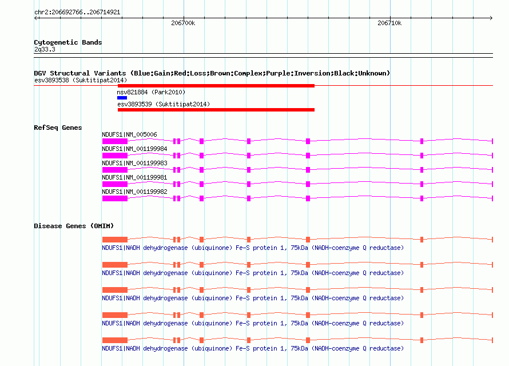509x366 pixels.
Task: Open variant label esv3893538 (Suktitipat2014)
Action: pos(81,80)
